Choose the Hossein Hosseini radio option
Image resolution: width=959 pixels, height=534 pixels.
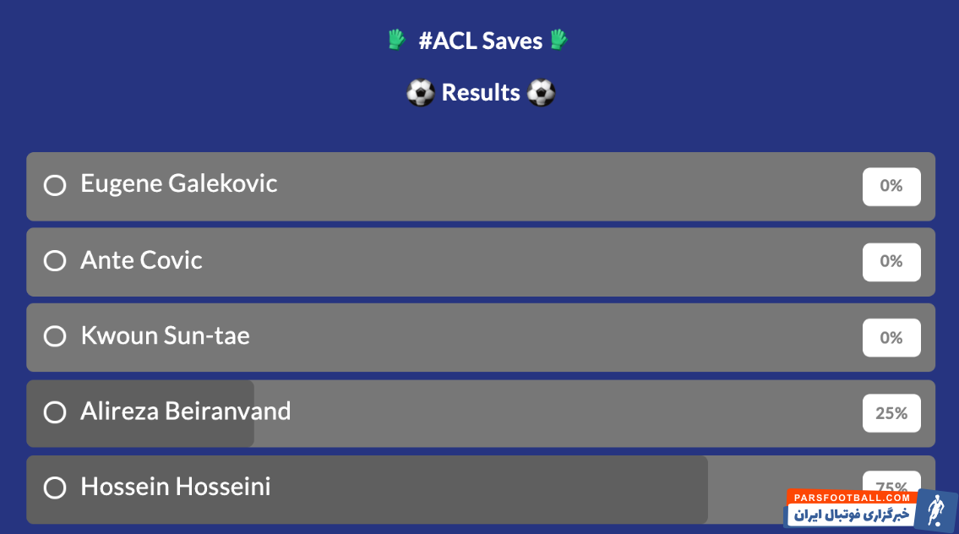tap(55, 488)
